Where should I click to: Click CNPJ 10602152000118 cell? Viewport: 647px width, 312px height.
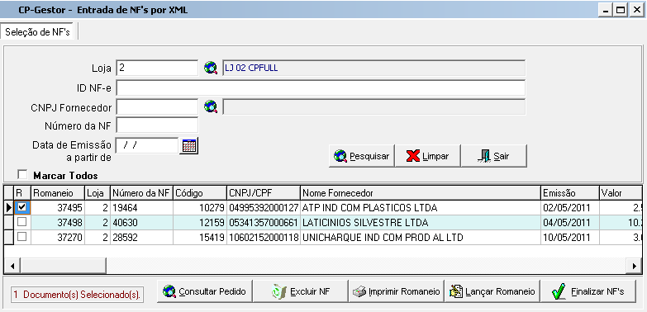pos(264,238)
